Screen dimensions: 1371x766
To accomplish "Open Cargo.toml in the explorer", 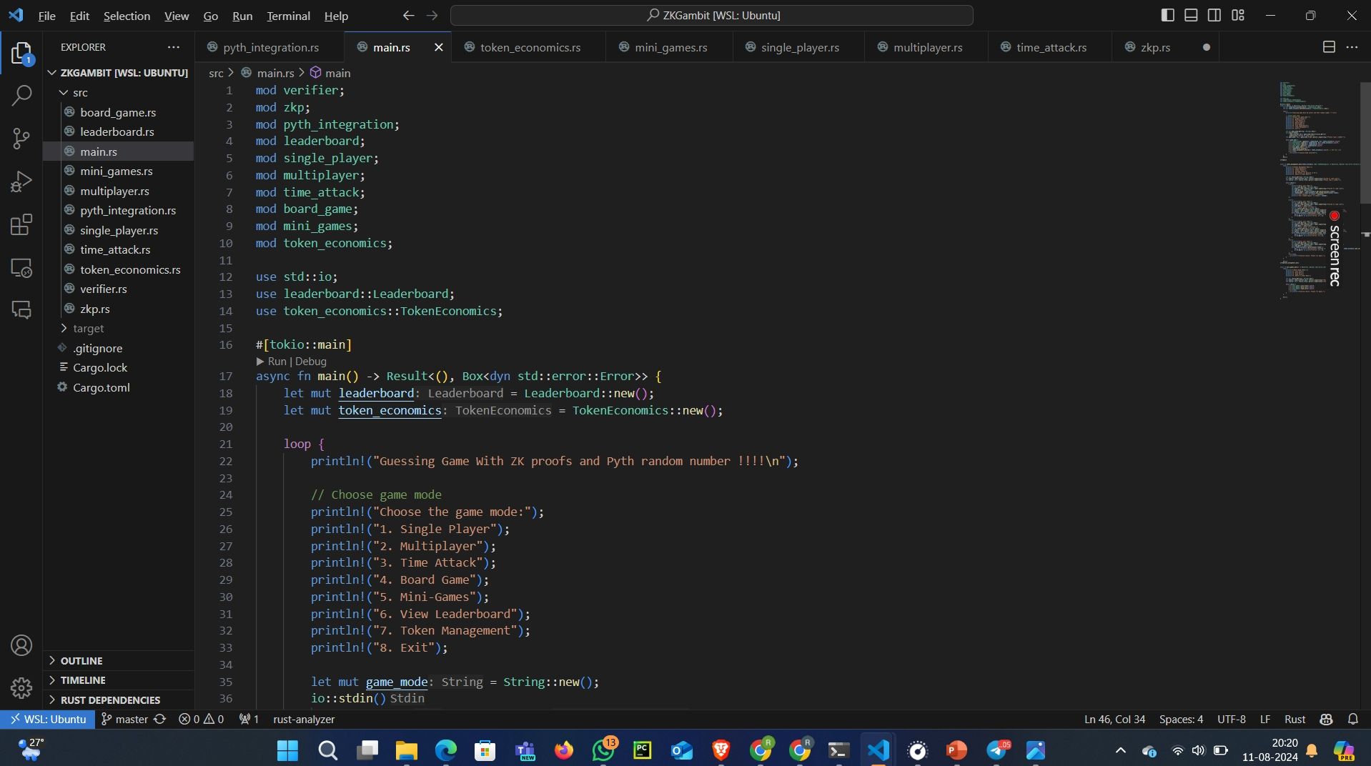I will coord(119,387).
